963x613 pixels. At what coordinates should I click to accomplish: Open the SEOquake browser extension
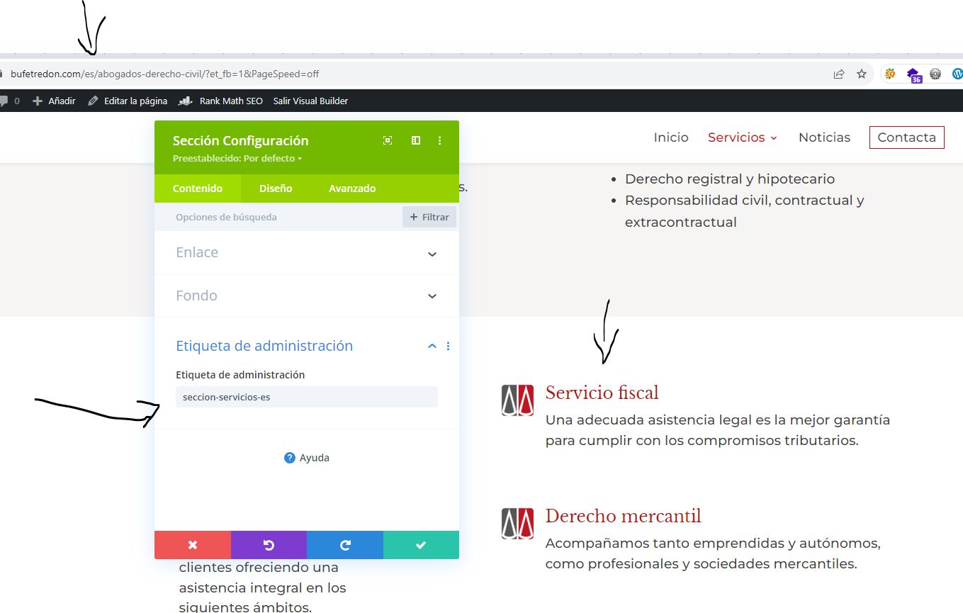pos(890,74)
